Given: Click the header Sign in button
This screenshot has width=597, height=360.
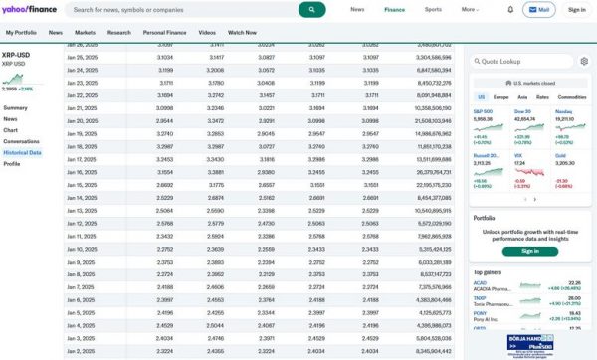Looking at the screenshot, I should point(577,10).
